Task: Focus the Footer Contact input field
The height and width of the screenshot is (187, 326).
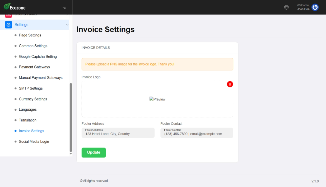Action: click(x=197, y=133)
